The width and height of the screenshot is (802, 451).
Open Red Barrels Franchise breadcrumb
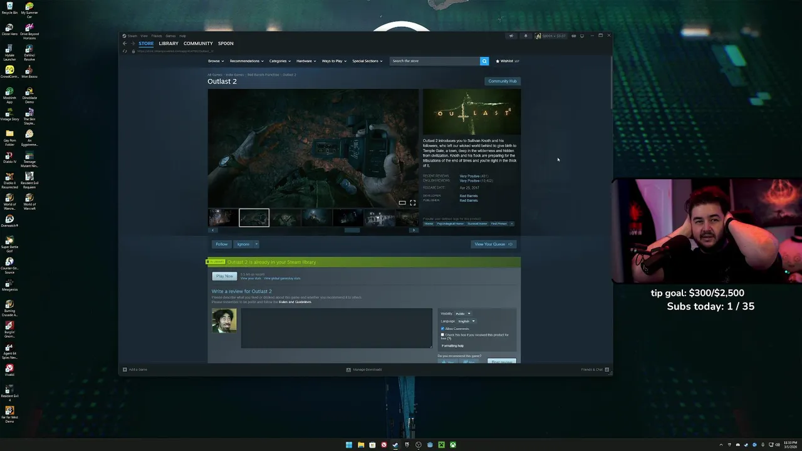(263, 75)
